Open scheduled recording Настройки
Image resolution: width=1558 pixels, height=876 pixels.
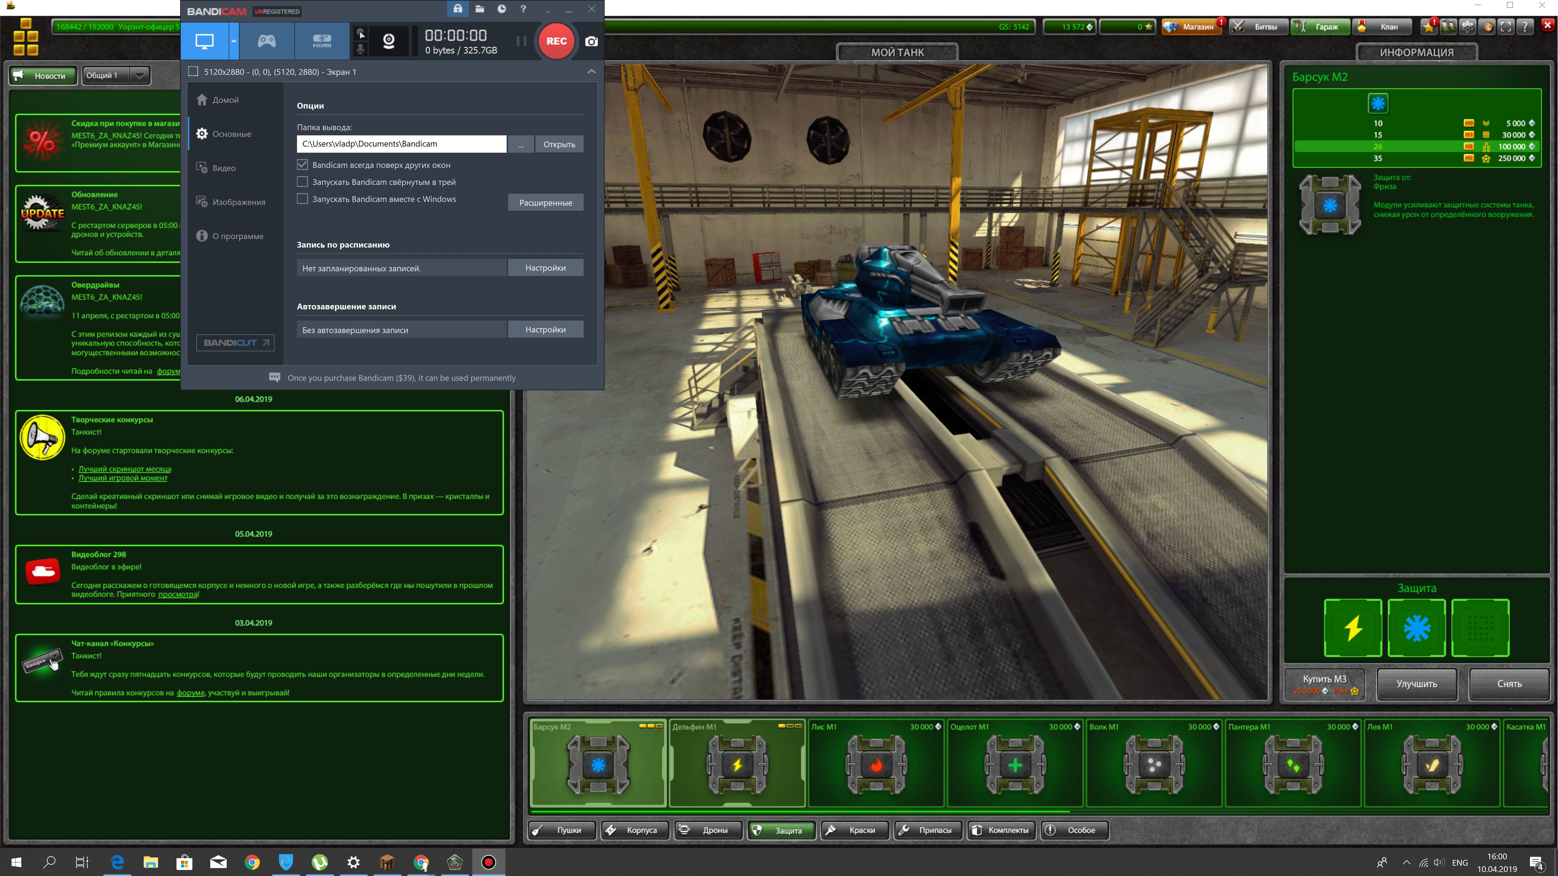pyautogui.click(x=546, y=268)
